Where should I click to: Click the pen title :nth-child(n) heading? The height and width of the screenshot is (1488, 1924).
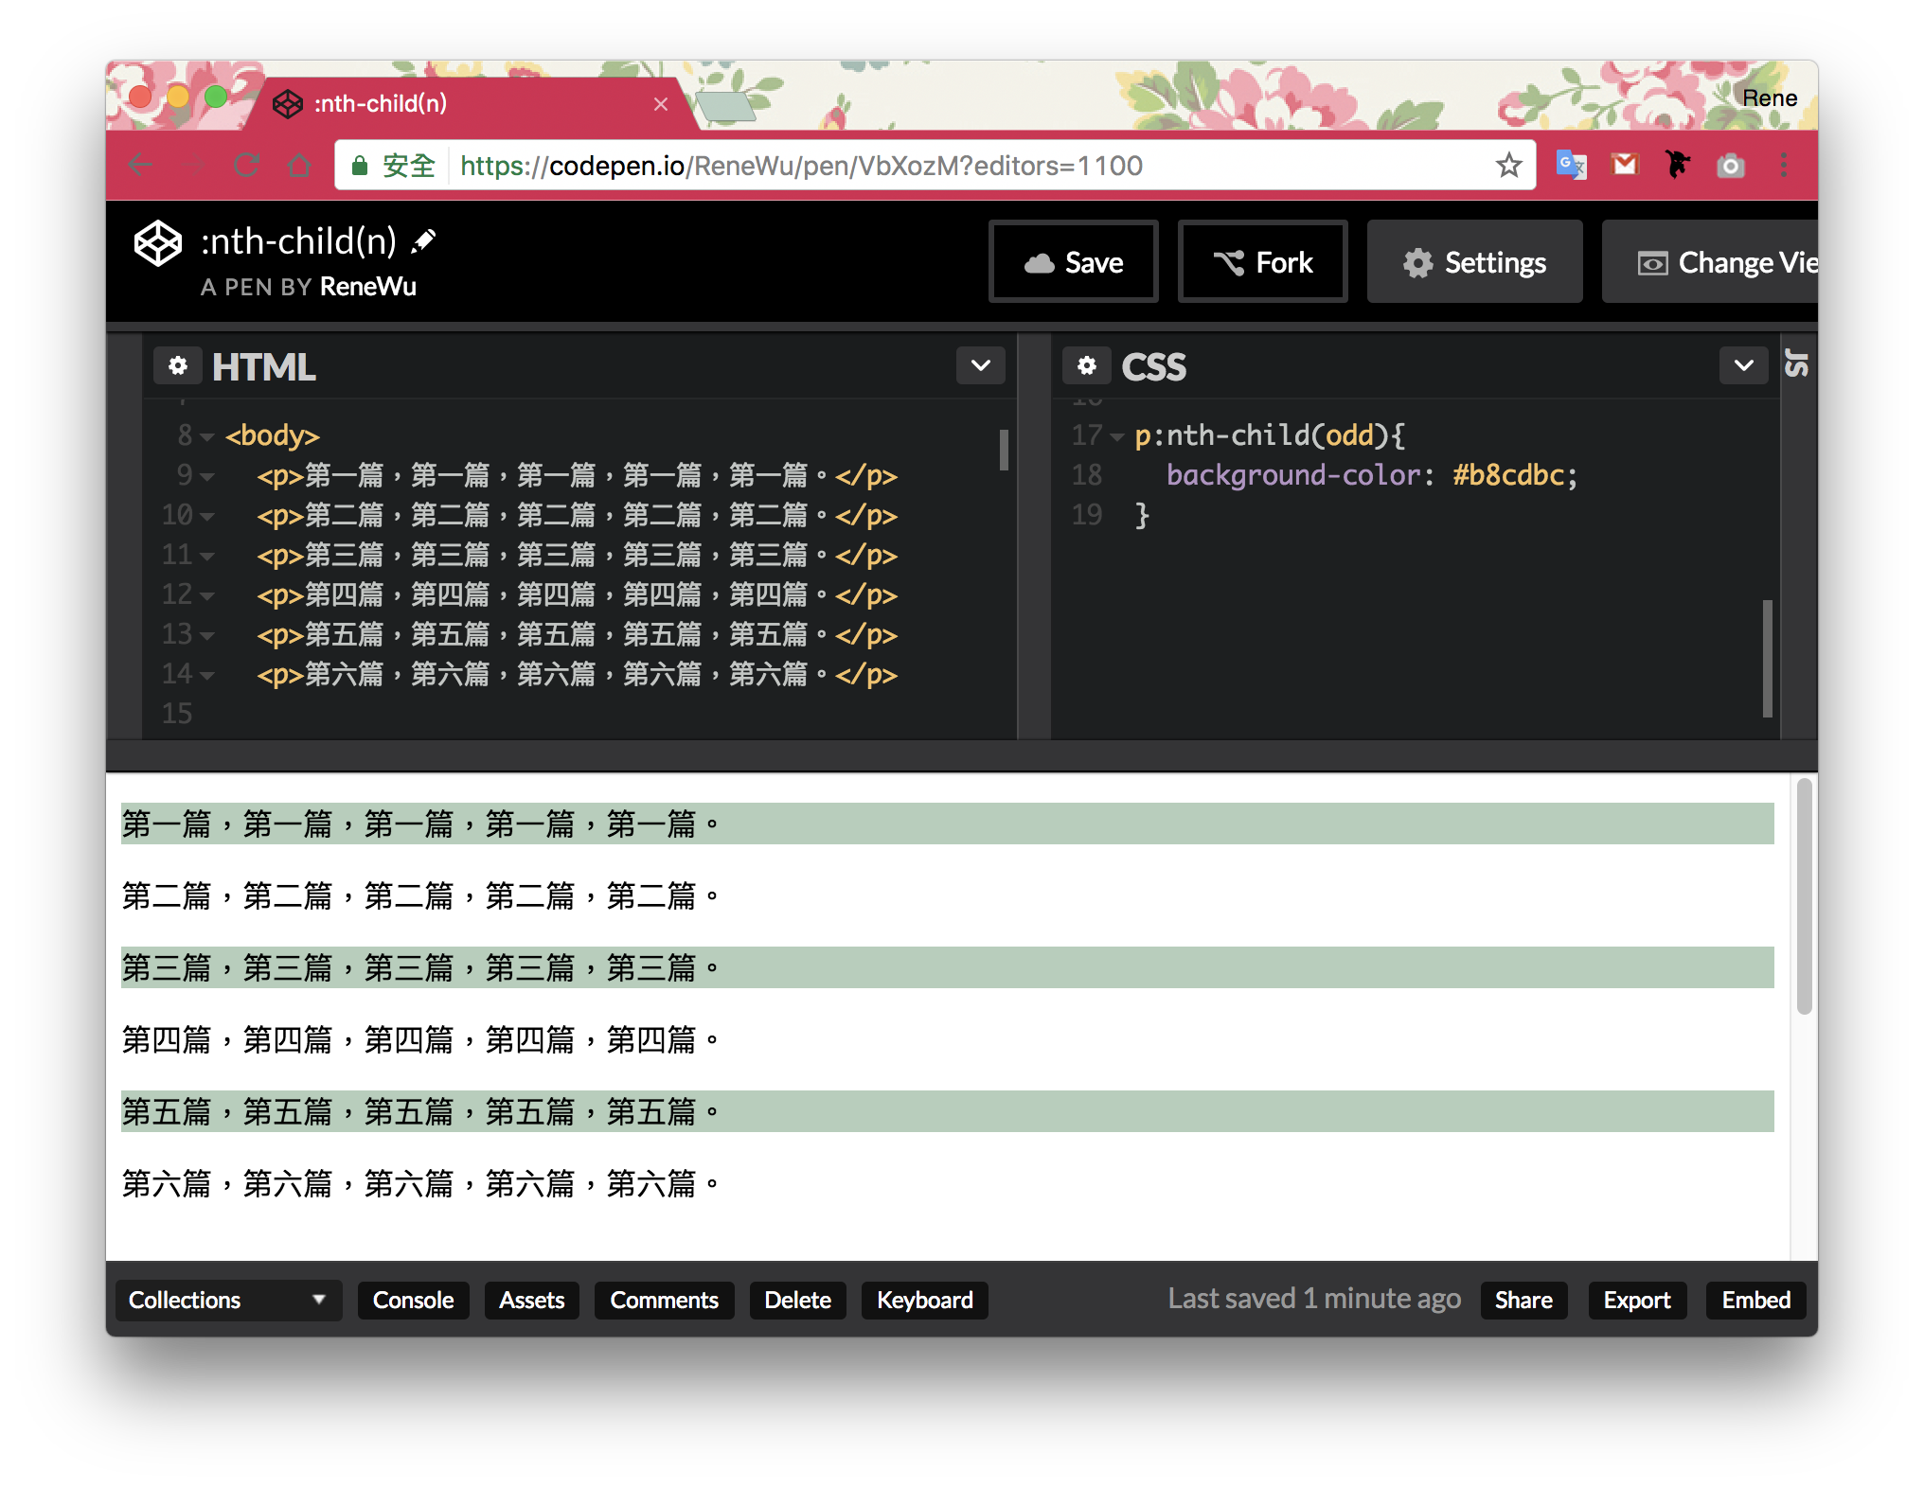(299, 241)
